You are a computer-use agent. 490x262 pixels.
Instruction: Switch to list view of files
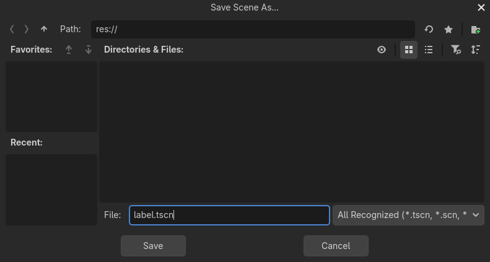tap(429, 50)
